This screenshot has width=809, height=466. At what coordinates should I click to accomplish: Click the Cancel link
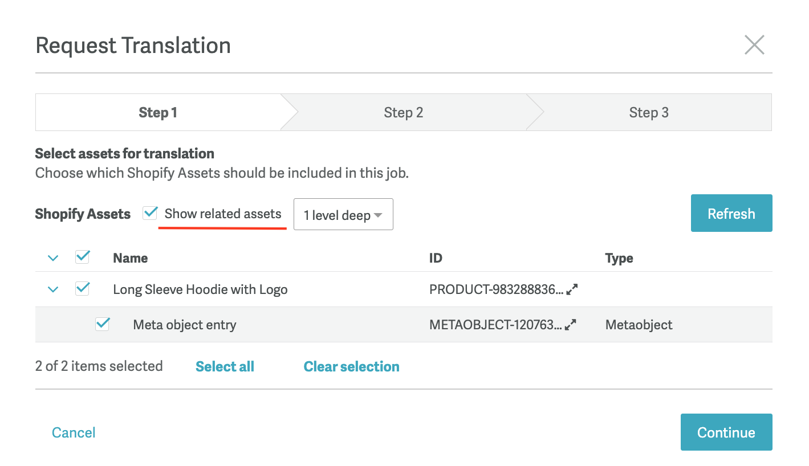coord(74,432)
